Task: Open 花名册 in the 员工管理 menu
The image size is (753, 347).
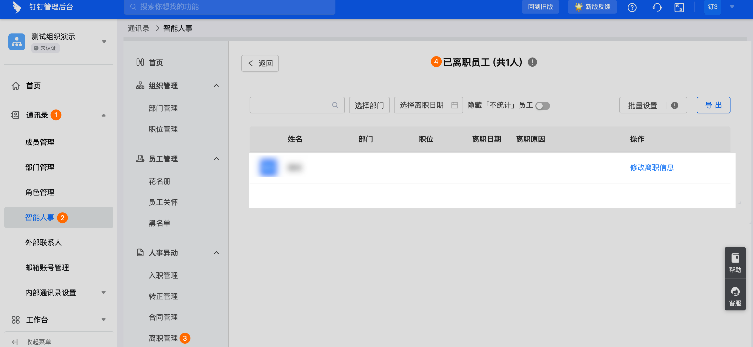Action: click(159, 181)
